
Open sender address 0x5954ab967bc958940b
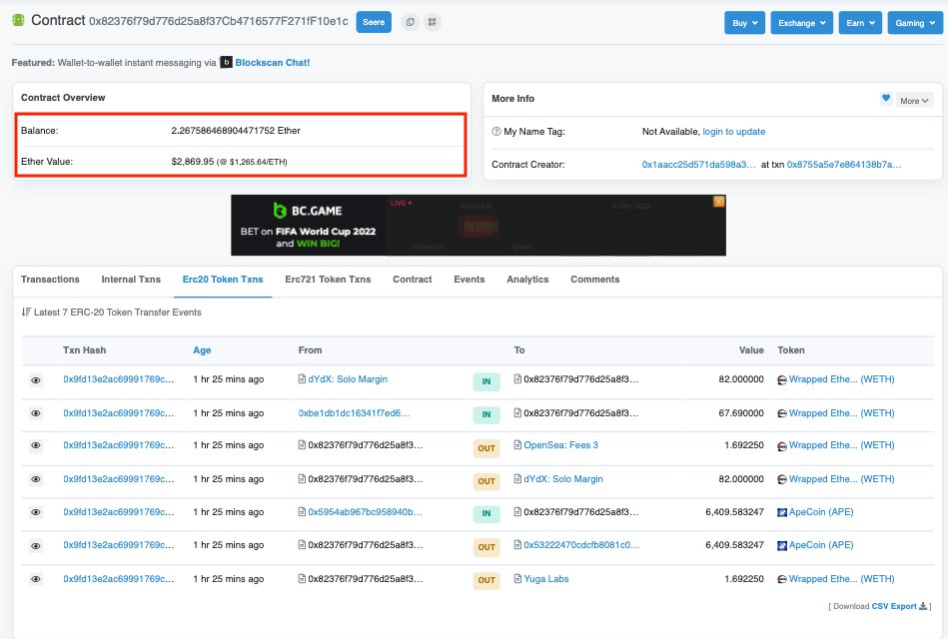pyautogui.click(x=366, y=512)
